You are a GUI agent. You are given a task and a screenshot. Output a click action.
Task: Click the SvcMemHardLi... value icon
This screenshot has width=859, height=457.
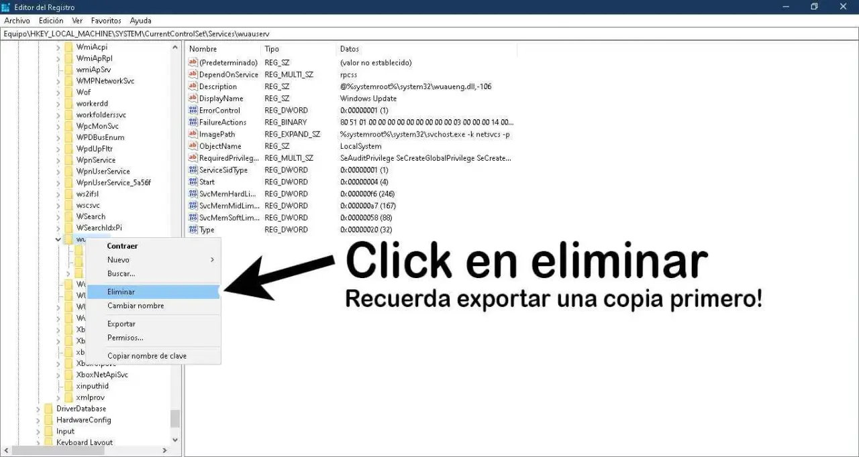(x=193, y=194)
